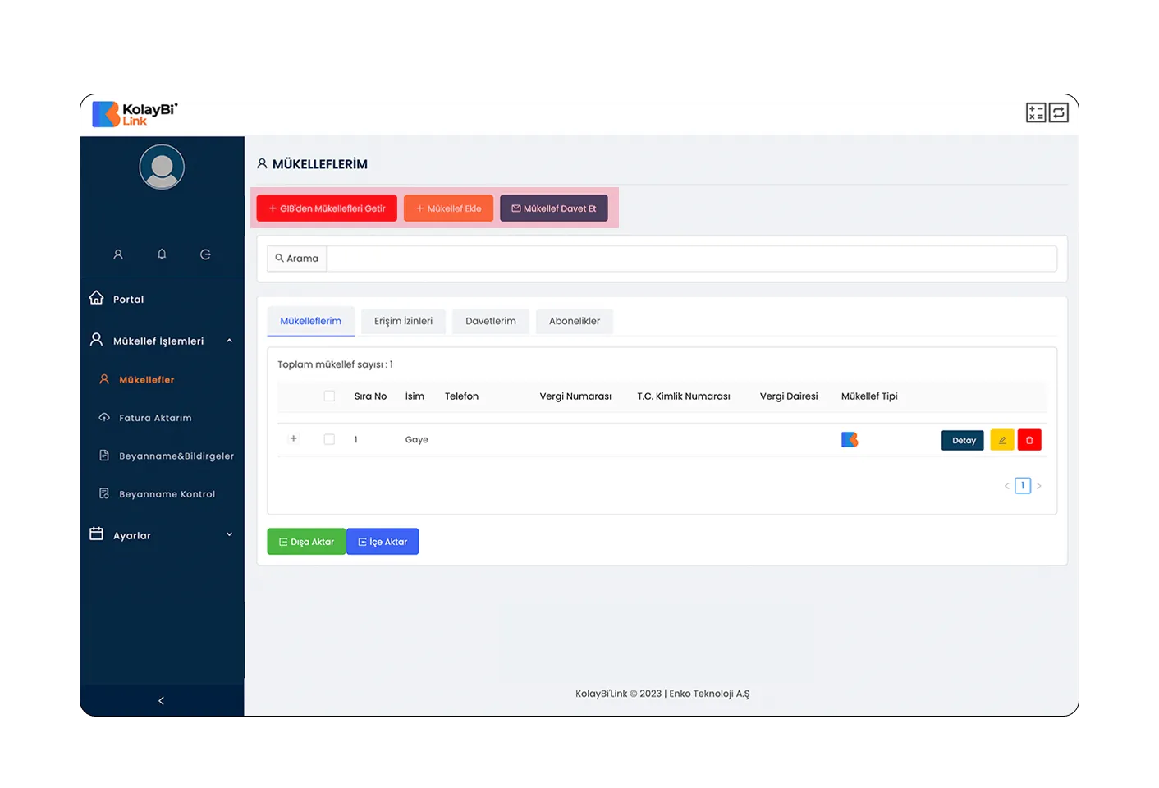Viewport: 1159px width, 788px height.
Task: Open the profile icon under avatar
Action: [x=118, y=254]
